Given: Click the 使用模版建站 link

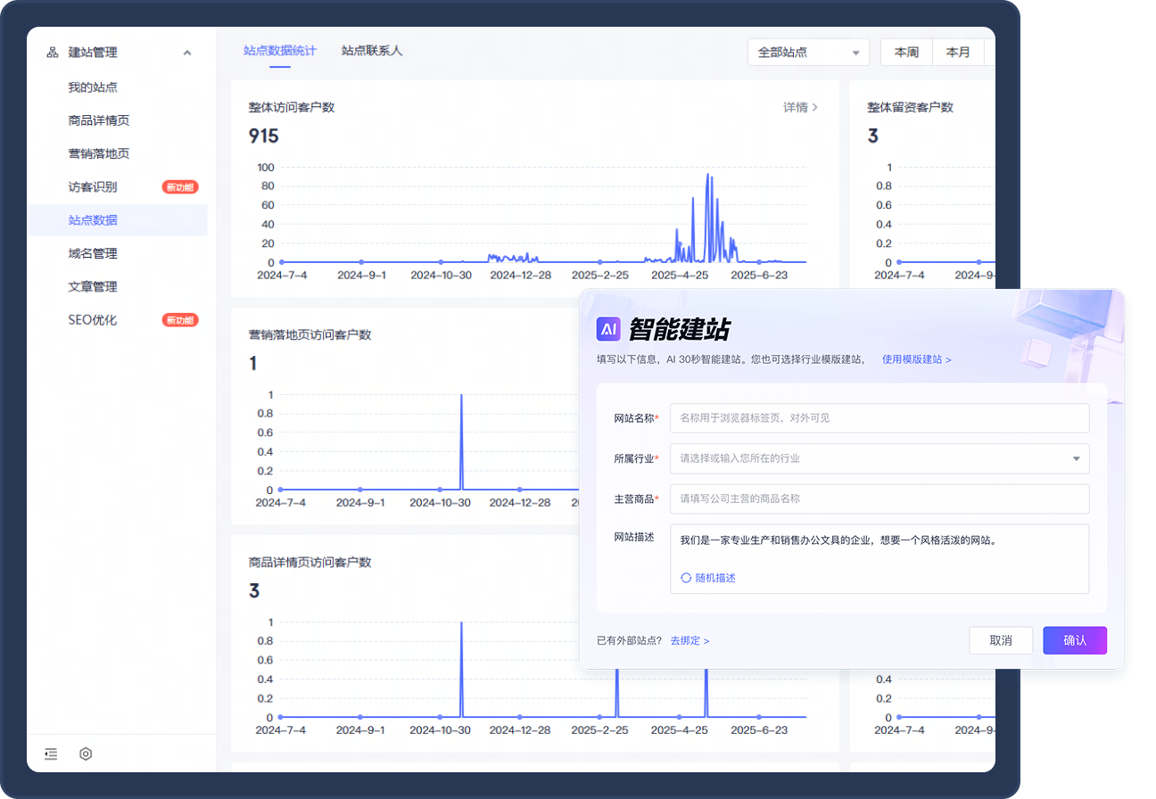Looking at the screenshot, I should click(x=916, y=359).
